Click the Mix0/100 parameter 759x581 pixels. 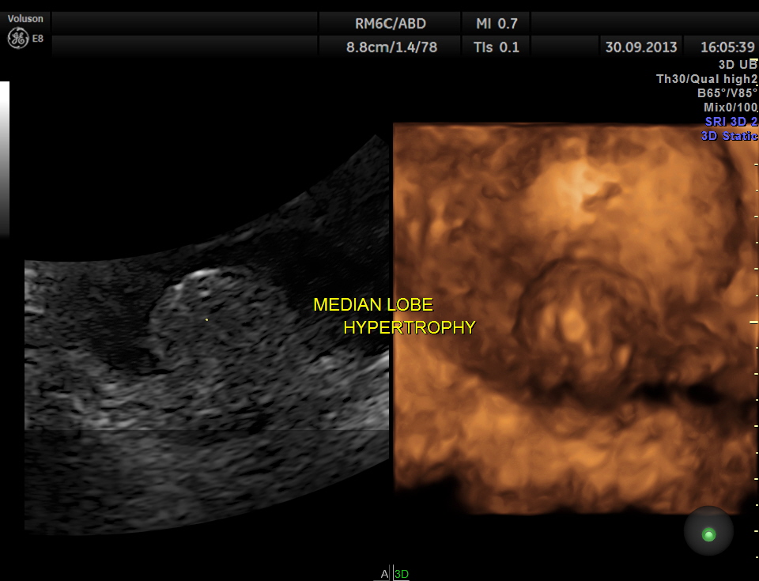pos(730,107)
